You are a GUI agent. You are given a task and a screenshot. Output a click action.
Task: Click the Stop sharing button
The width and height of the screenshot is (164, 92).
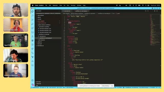[x=105, y=86]
